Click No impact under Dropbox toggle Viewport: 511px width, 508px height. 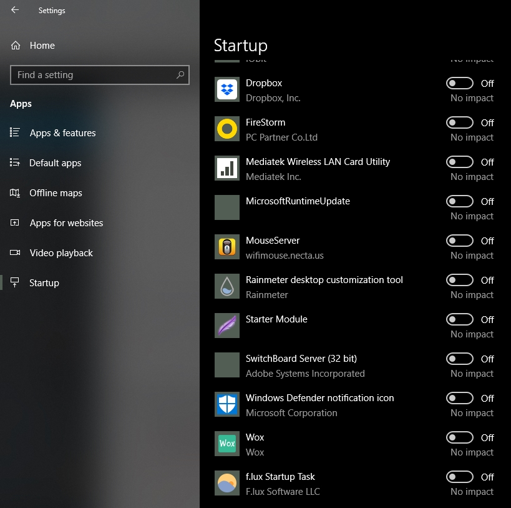(472, 98)
